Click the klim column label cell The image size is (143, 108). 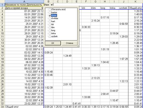click(96, 8)
